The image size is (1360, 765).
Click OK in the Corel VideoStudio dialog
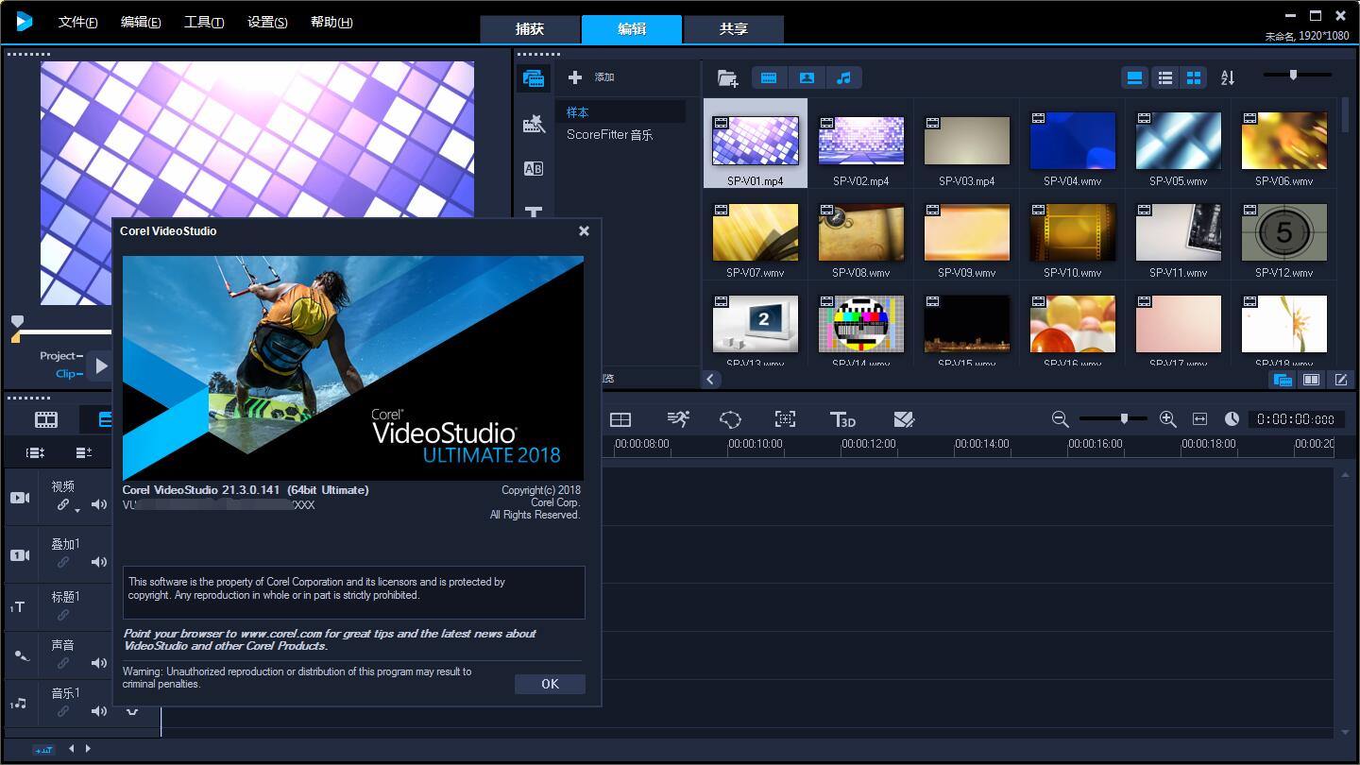coord(550,684)
